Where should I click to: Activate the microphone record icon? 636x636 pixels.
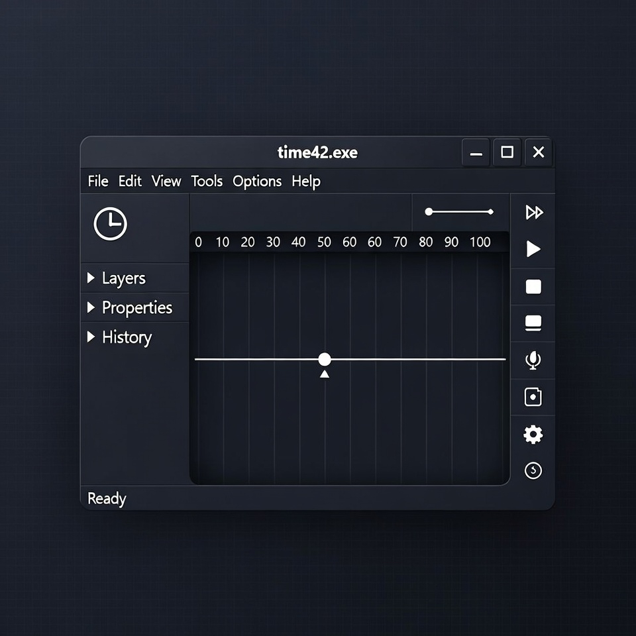(533, 360)
